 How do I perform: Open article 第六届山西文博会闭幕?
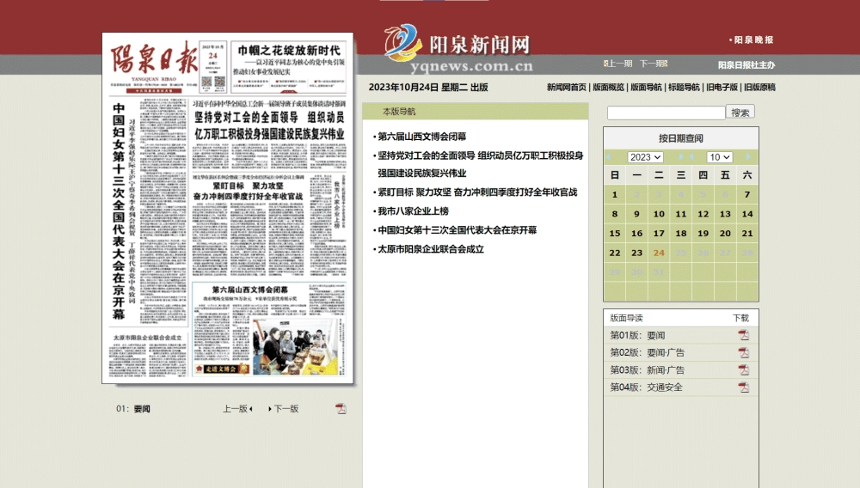(421, 137)
